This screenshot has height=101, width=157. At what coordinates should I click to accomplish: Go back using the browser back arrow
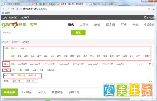[x=4, y=9]
